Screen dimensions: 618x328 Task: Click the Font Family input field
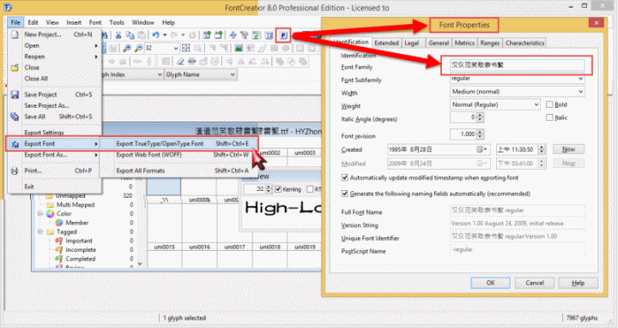pyautogui.click(x=517, y=65)
